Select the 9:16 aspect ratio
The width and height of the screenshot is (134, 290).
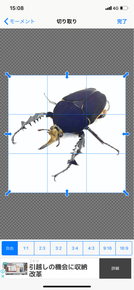[x=107, y=248]
